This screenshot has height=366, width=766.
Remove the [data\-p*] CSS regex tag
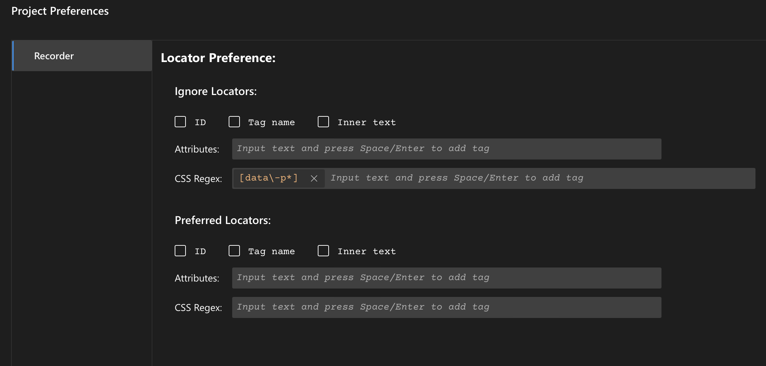tap(314, 178)
